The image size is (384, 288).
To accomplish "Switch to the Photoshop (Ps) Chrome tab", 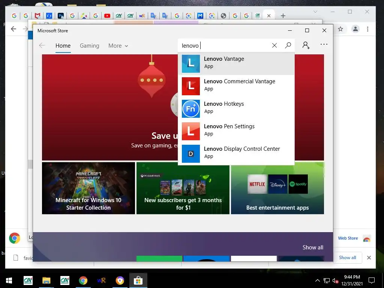I will coord(61,16).
